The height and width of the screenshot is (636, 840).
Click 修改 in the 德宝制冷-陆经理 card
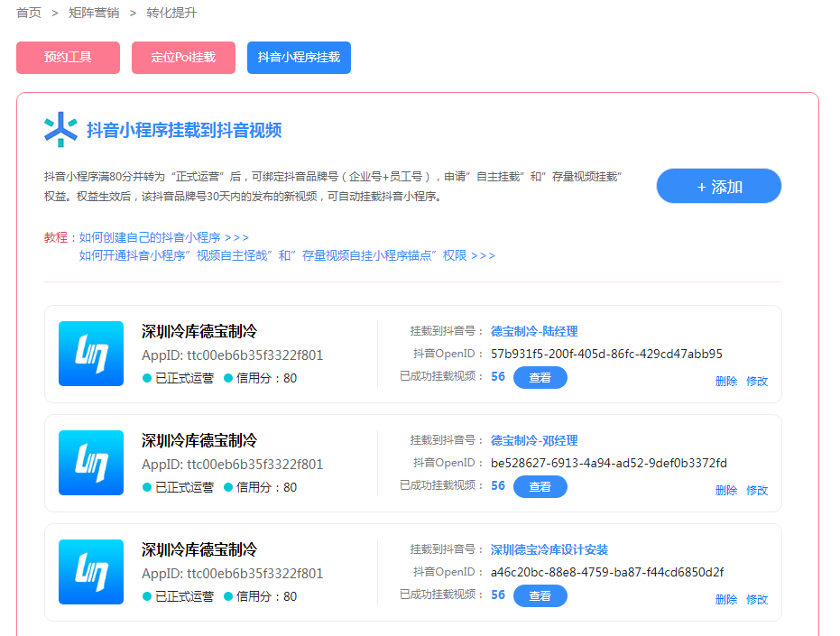pyautogui.click(x=757, y=382)
